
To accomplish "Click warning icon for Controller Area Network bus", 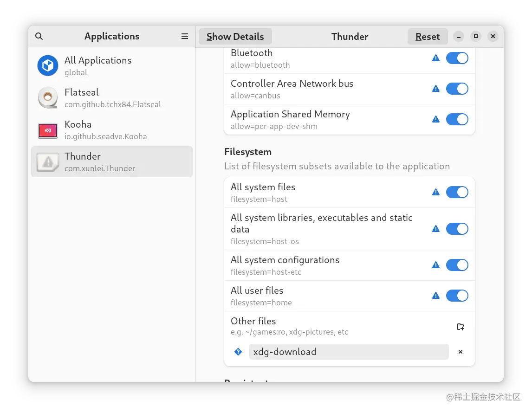I will coord(435,89).
